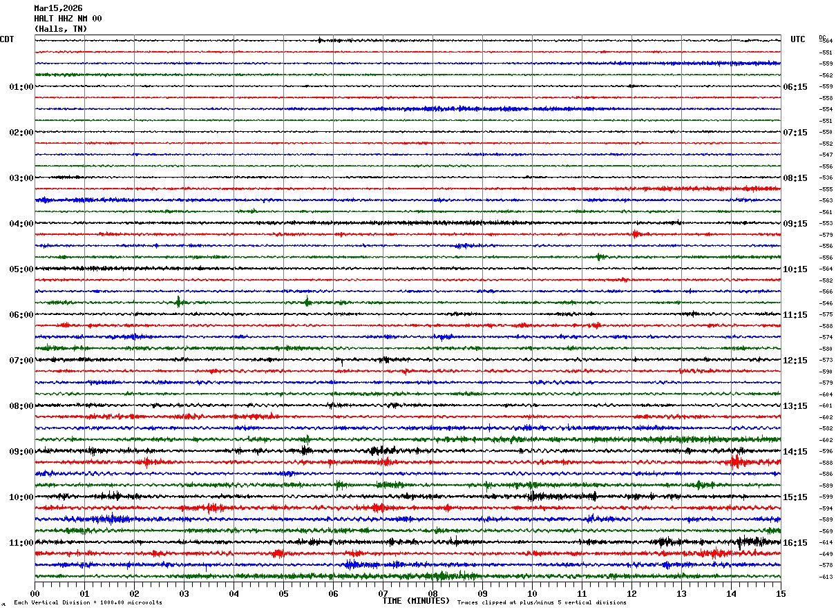
Task: Click the "13:15" UTC time label
Action: click(x=795, y=406)
